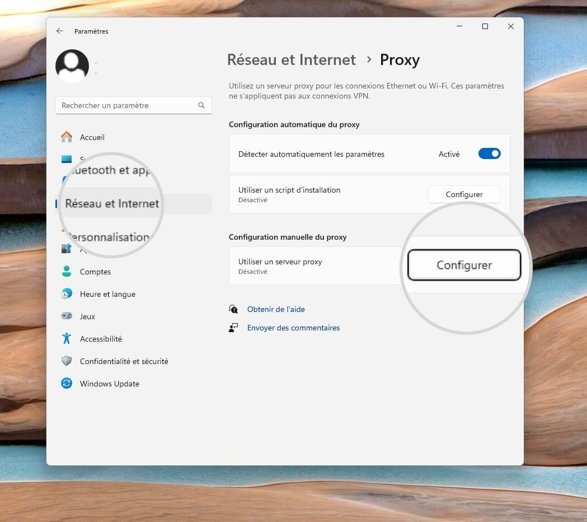
Task: Navigate to Réseau et Internet breadcrumb
Action: (x=291, y=59)
